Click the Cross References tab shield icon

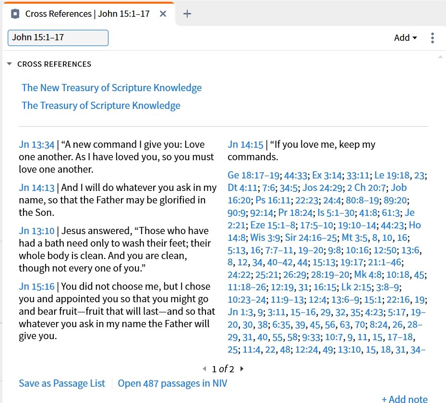click(15, 14)
